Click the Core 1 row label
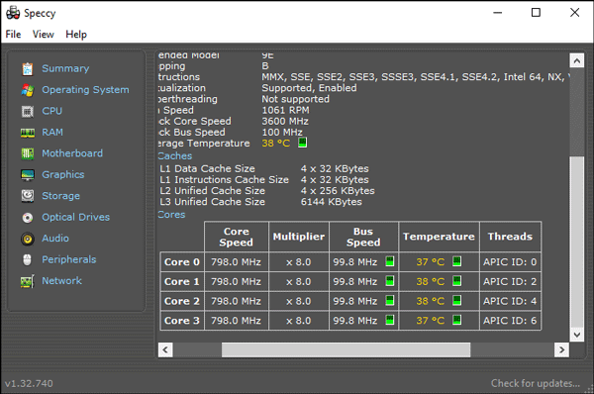The width and height of the screenshot is (594, 394). point(182,281)
